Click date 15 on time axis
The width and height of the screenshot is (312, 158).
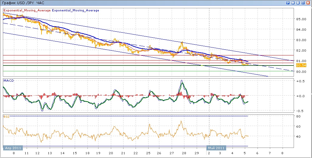point(74,153)
